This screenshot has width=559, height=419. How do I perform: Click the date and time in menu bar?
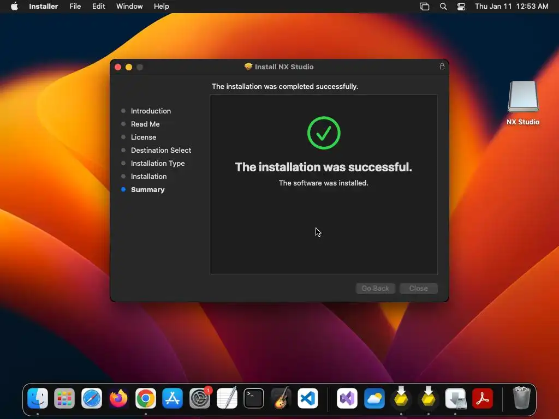[x=512, y=6]
